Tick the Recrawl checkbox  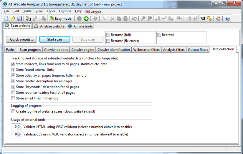coord(159,35)
